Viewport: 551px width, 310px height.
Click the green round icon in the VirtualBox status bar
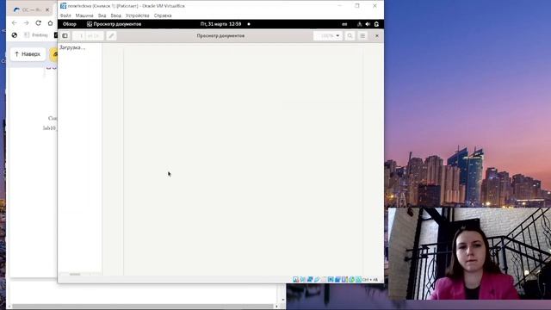click(352, 279)
